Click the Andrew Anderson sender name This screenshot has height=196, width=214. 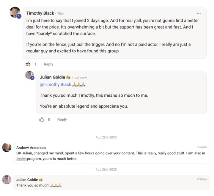pyautogui.click(x=31, y=148)
